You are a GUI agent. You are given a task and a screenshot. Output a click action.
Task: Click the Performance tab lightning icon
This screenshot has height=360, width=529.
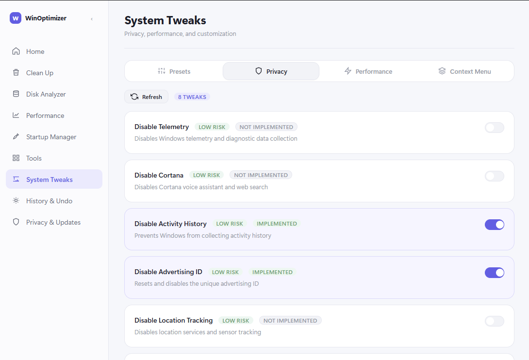pos(348,71)
